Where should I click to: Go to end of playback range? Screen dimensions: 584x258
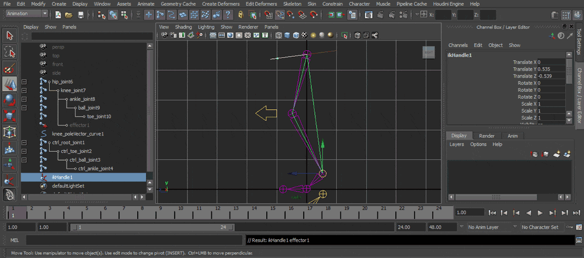pos(576,212)
